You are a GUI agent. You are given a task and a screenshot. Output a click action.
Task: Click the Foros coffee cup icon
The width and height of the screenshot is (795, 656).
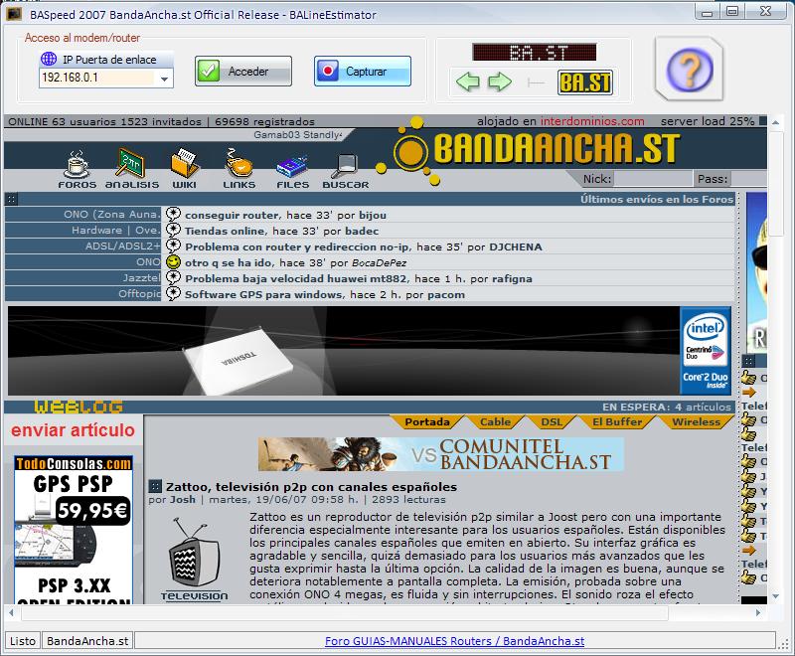[78, 164]
